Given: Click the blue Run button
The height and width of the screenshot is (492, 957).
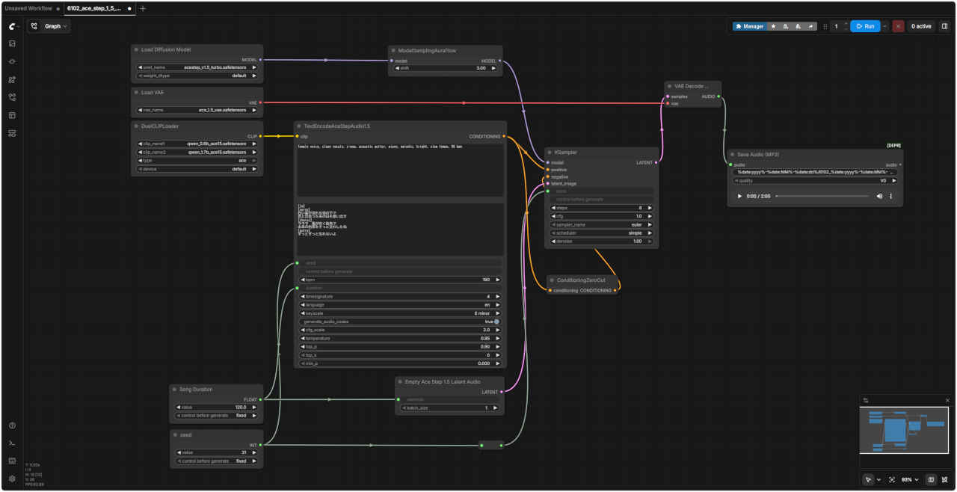Looking at the screenshot, I should [865, 26].
